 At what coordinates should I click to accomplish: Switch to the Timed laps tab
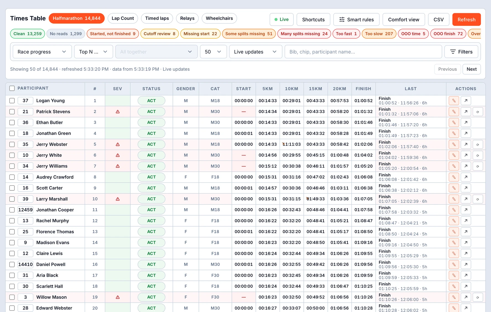click(x=157, y=18)
